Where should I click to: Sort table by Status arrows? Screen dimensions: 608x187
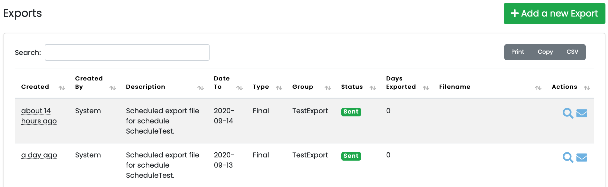coord(373,88)
